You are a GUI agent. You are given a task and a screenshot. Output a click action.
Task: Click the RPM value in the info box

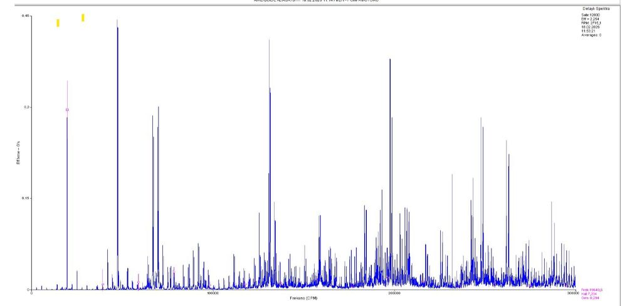coord(590,24)
